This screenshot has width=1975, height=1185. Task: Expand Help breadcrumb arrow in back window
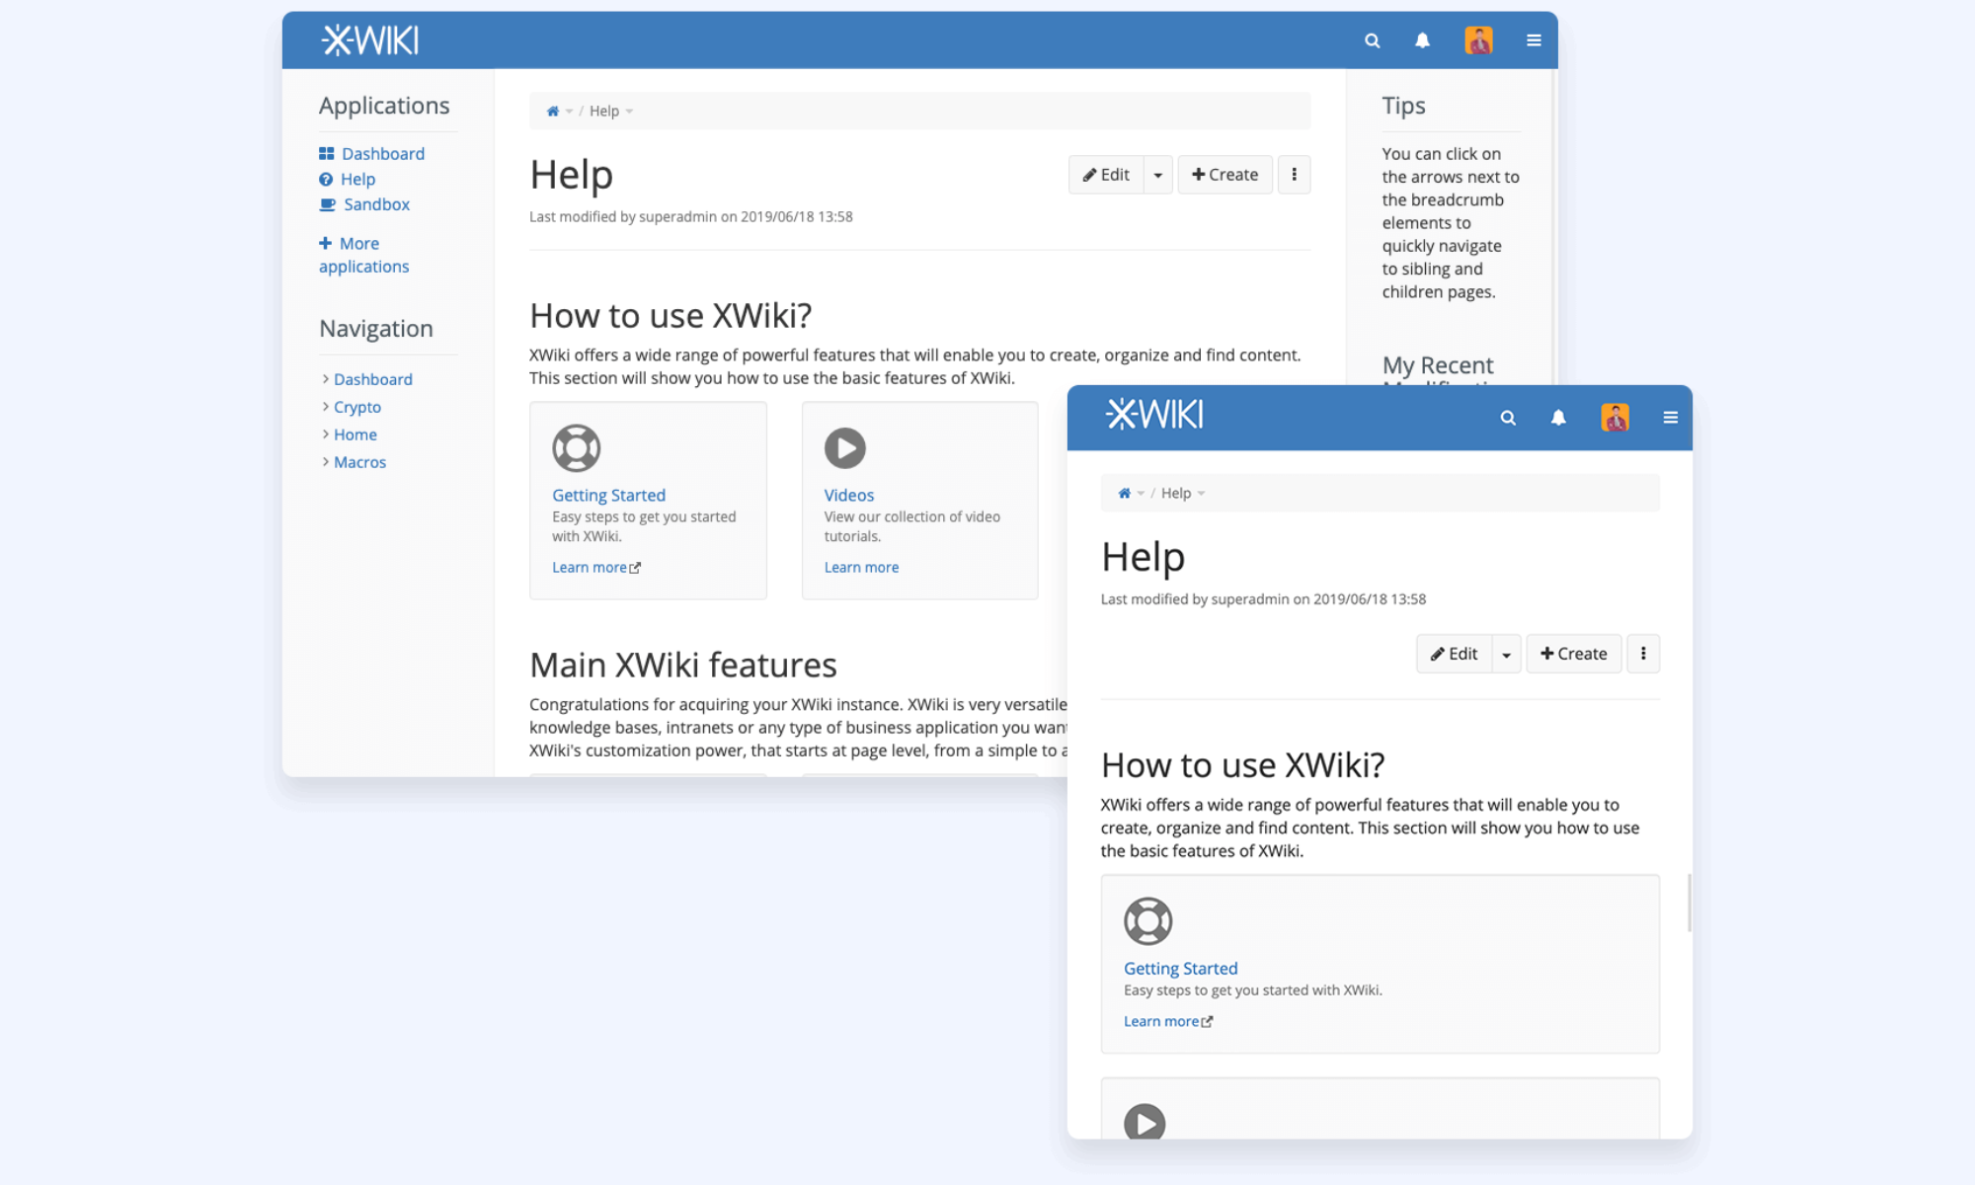point(629,112)
